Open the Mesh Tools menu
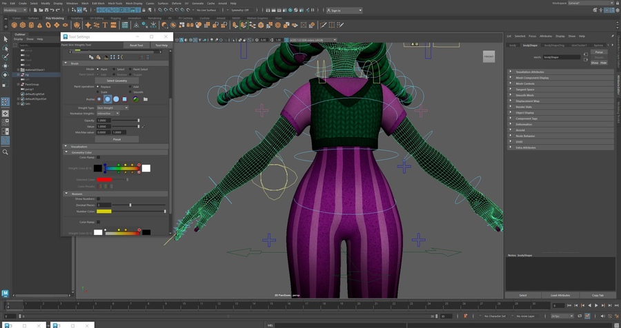This screenshot has width=621, height=328. tap(115, 3)
